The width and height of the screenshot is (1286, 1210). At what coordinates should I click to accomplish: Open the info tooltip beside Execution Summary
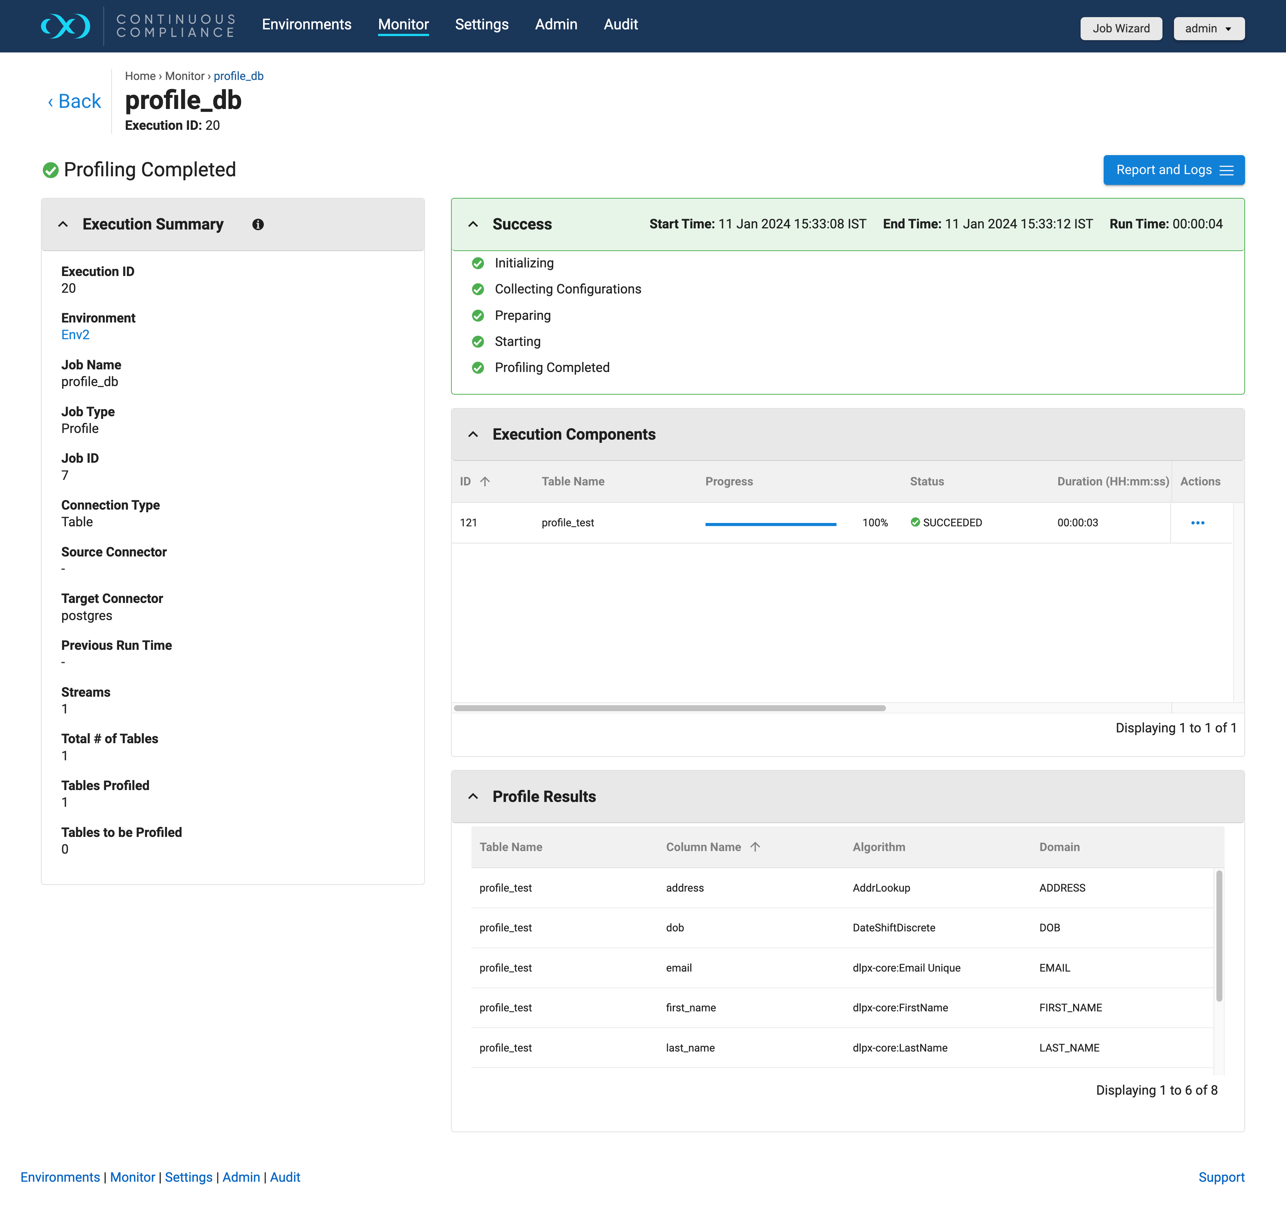point(257,224)
